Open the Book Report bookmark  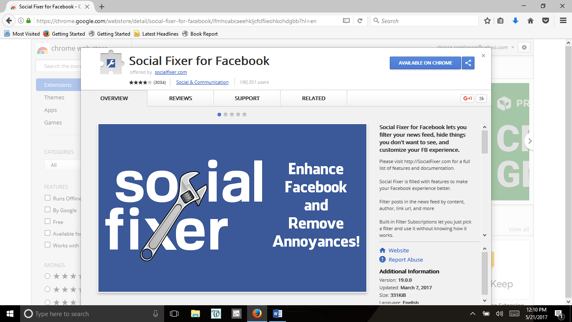(x=200, y=34)
